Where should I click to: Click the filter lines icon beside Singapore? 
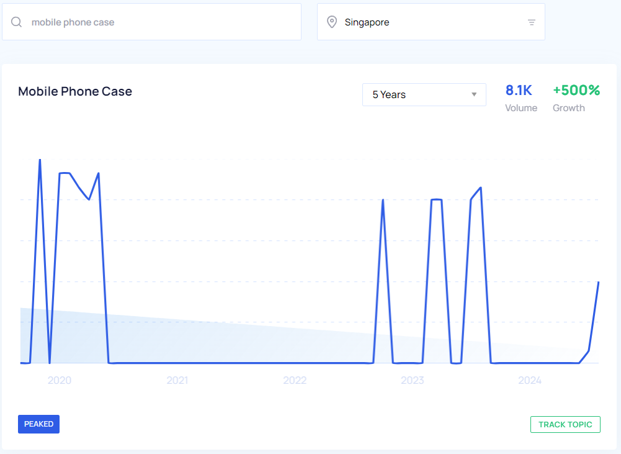[x=532, y=22]
